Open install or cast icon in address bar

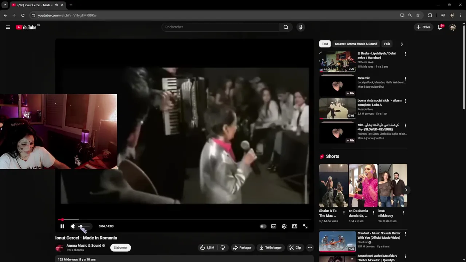click(x=402, y=15)
